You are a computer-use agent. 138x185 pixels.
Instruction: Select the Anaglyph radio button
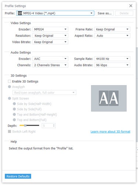click(x=10, y=87)
